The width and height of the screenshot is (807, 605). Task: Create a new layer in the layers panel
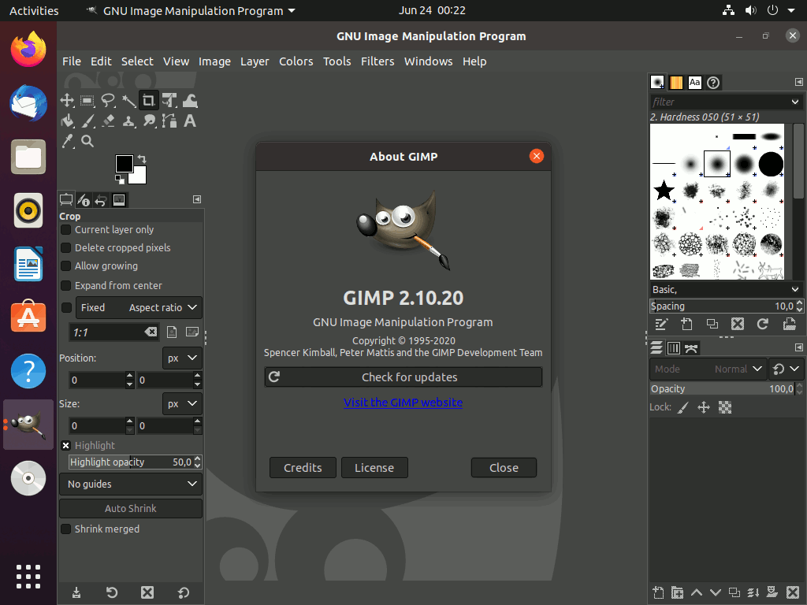658,592
